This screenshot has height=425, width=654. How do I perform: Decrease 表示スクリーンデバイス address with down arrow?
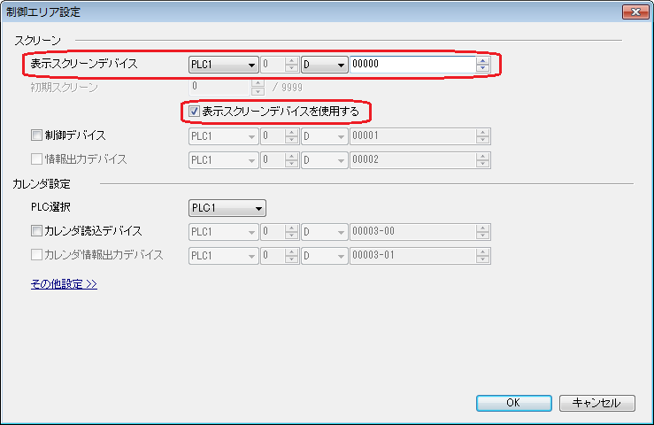pyautogui.click(x=482, y=68)
